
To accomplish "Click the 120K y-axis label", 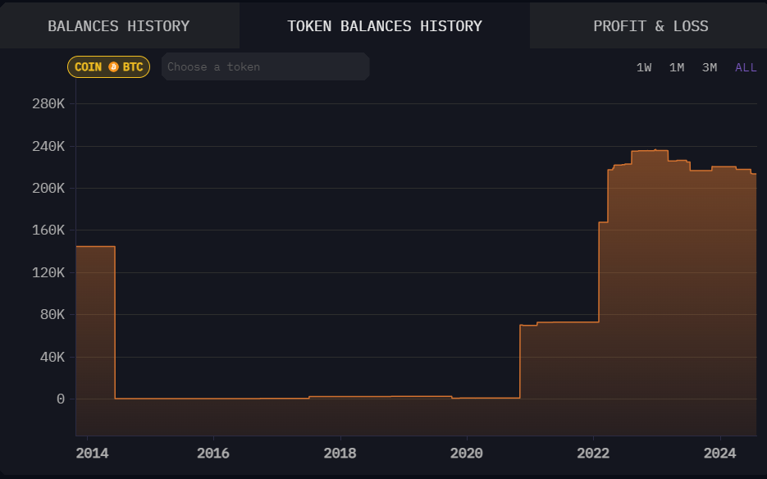I will [48, 272].
